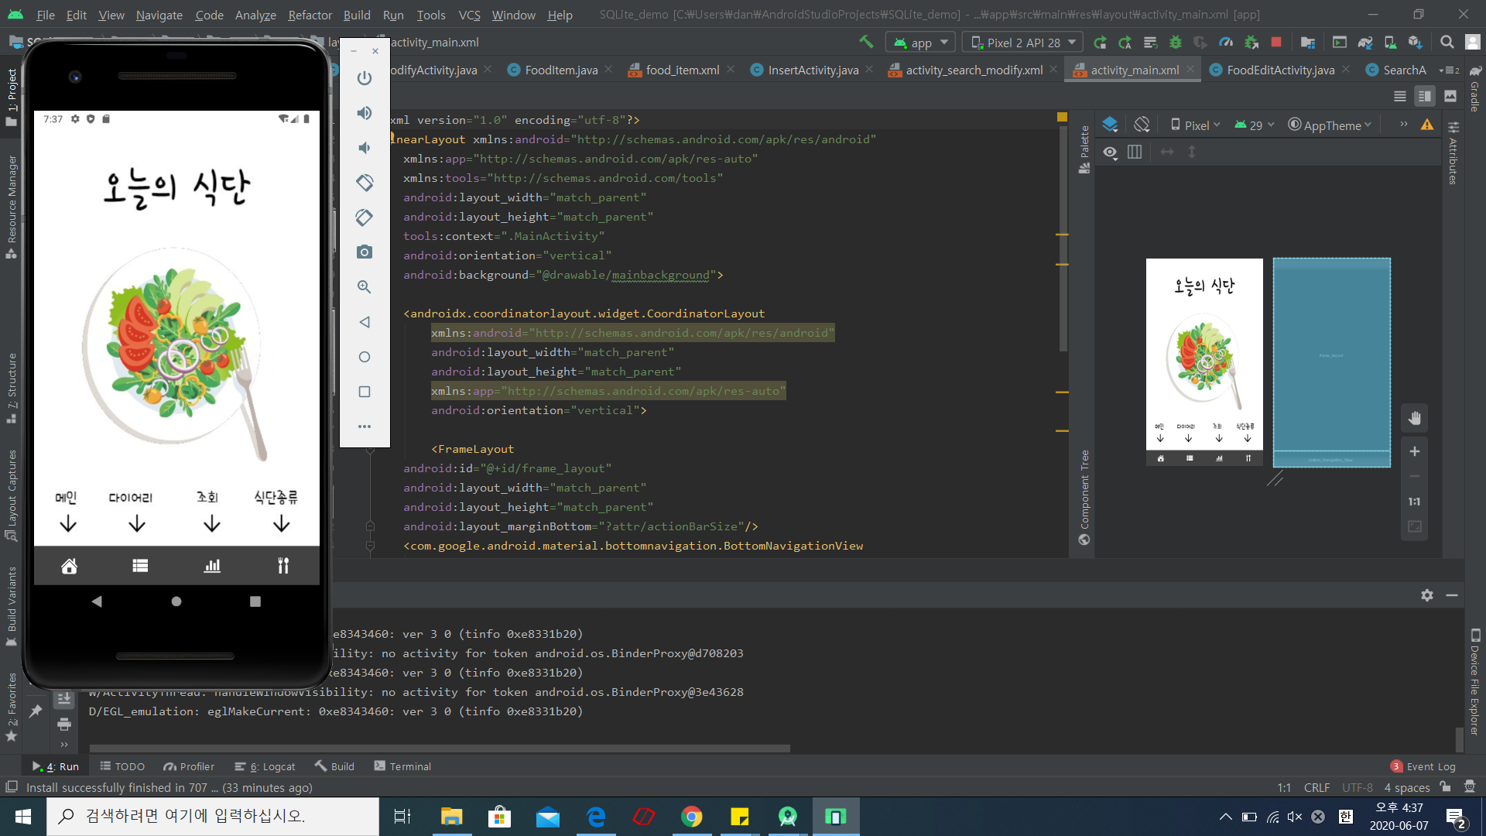This screenshot has height=836, width=1486.
Task: Click the pan hand tool in design view
Action: [1415, 419]
